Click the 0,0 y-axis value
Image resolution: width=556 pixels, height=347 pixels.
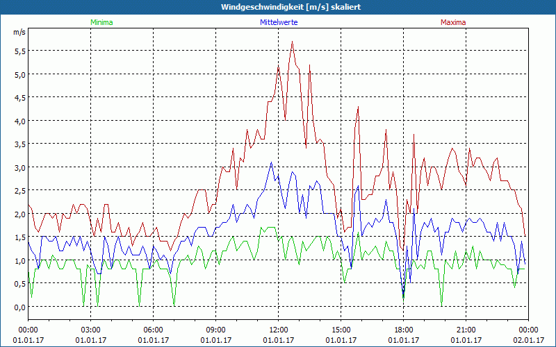point(20,307)
